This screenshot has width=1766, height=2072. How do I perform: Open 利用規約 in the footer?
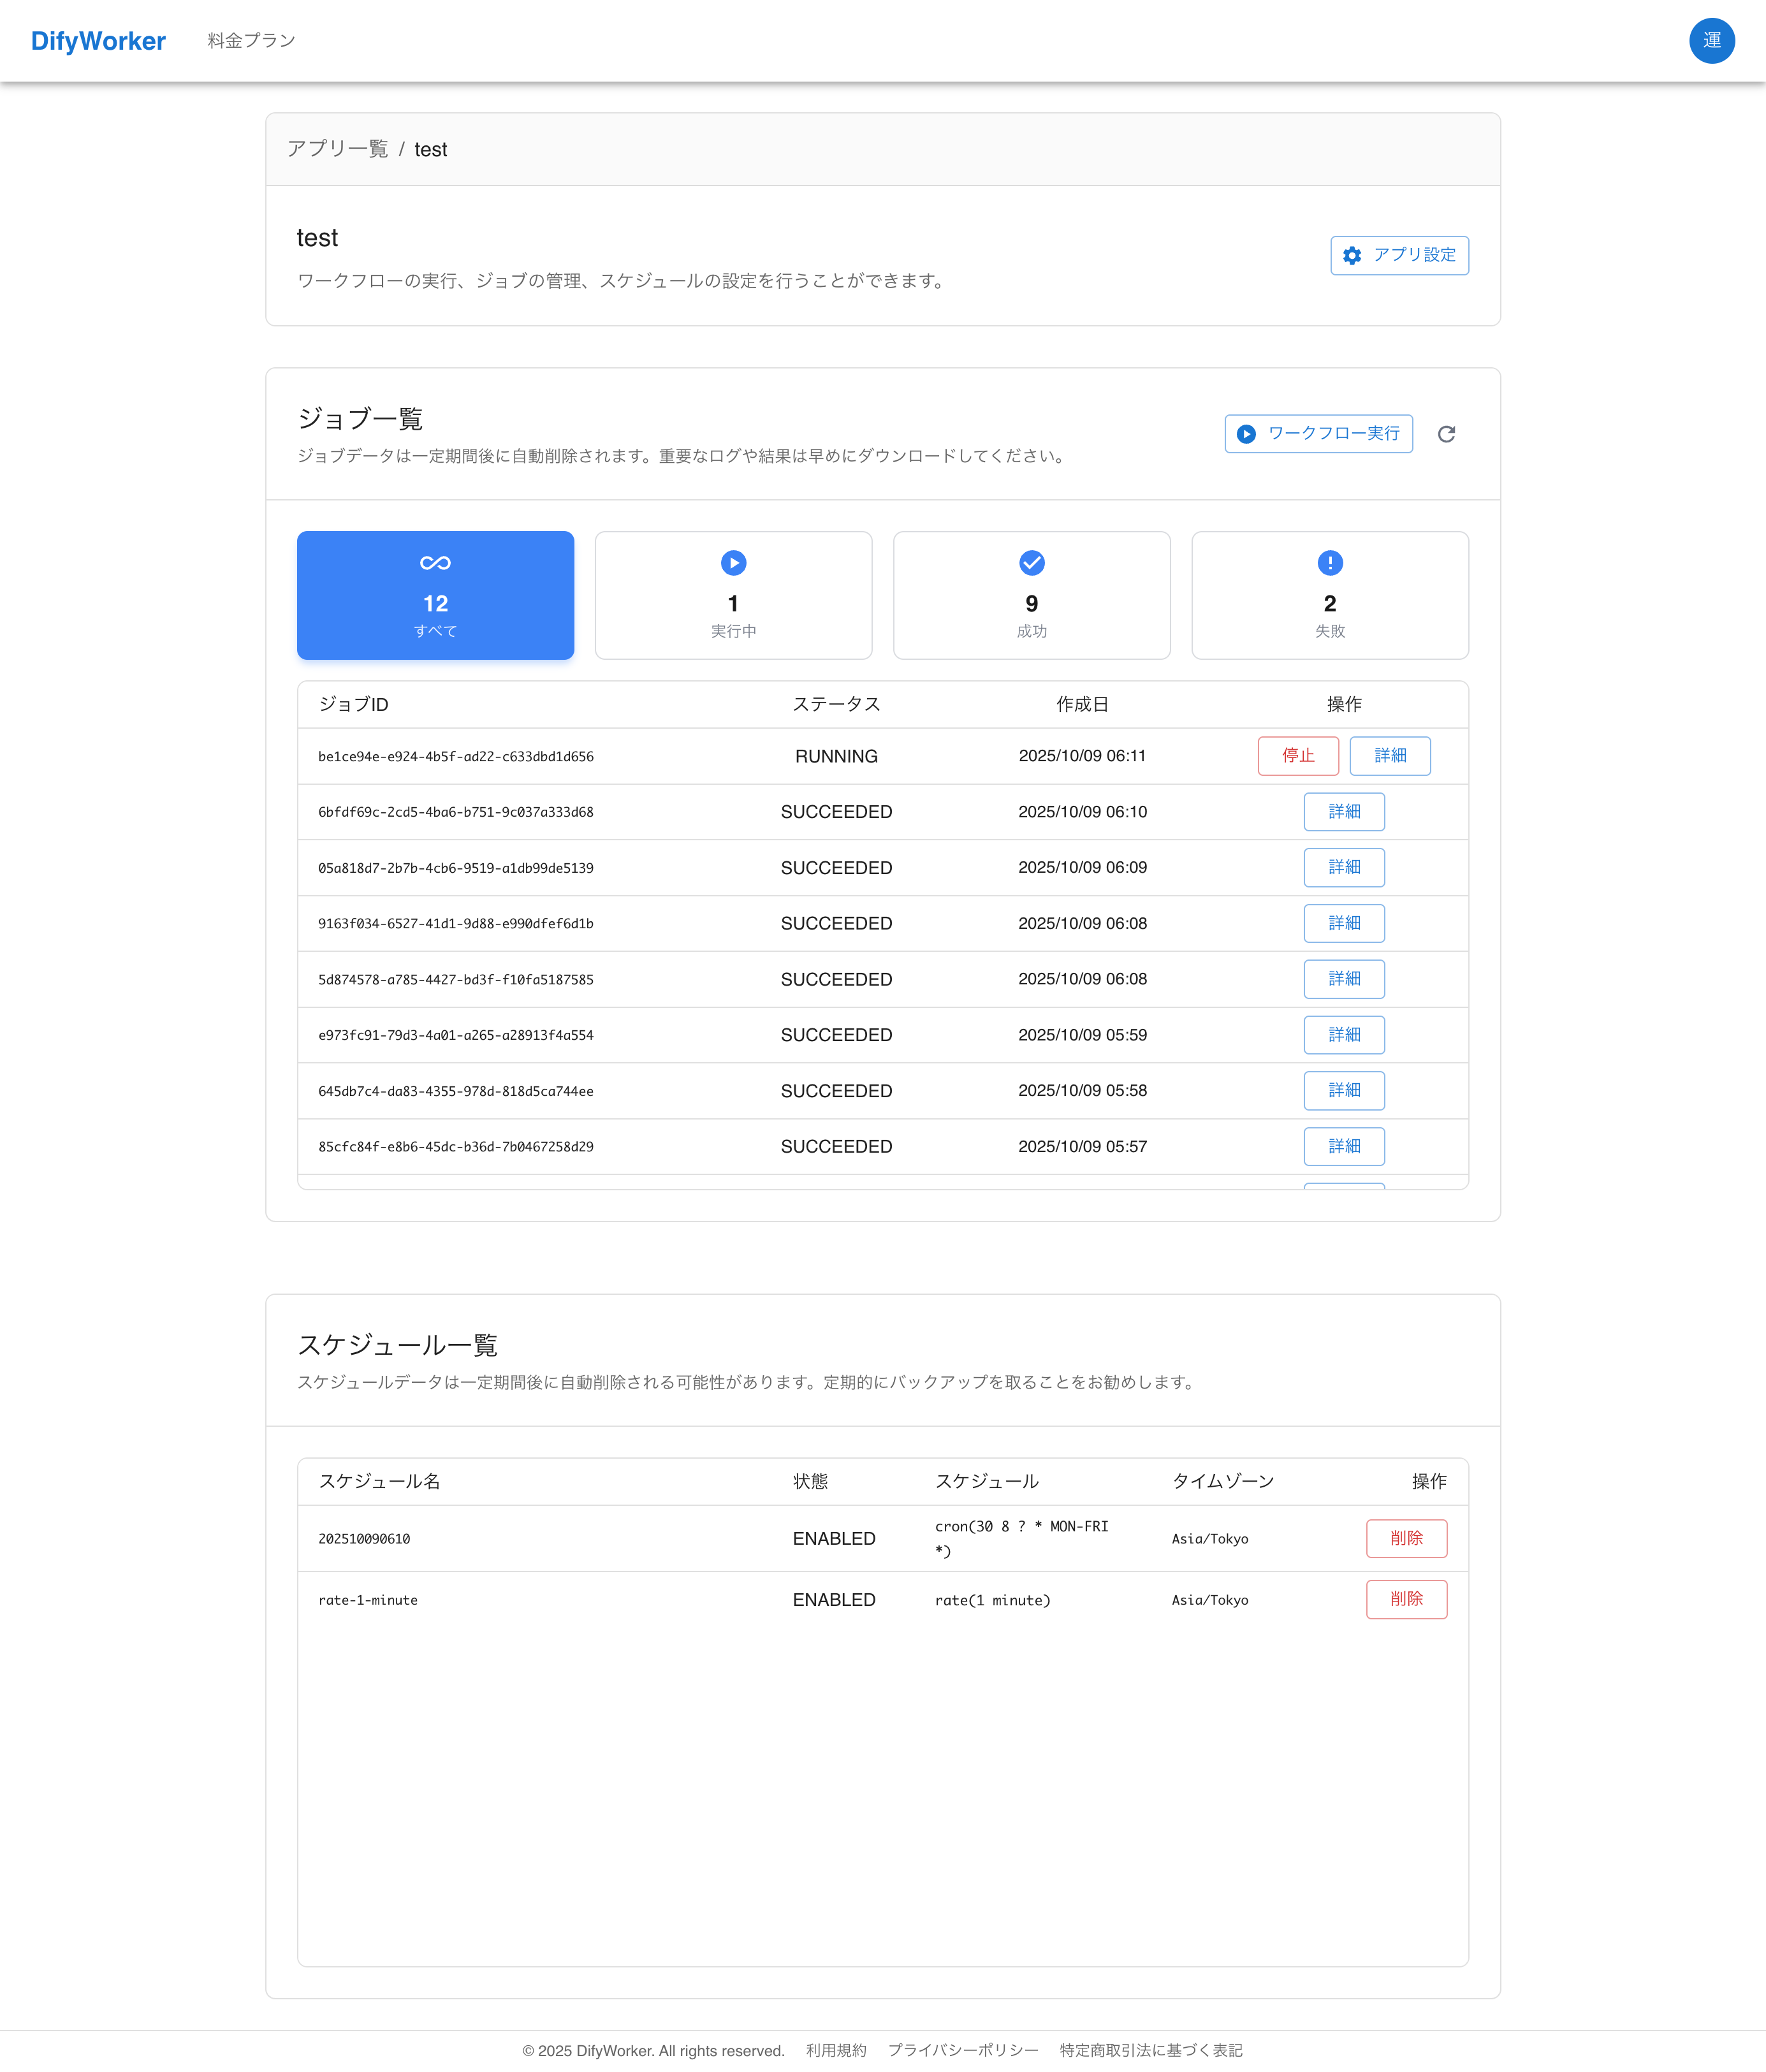click(x=836, y=2050)
